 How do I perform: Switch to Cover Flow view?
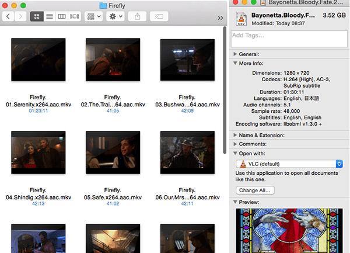click(75, 16)
